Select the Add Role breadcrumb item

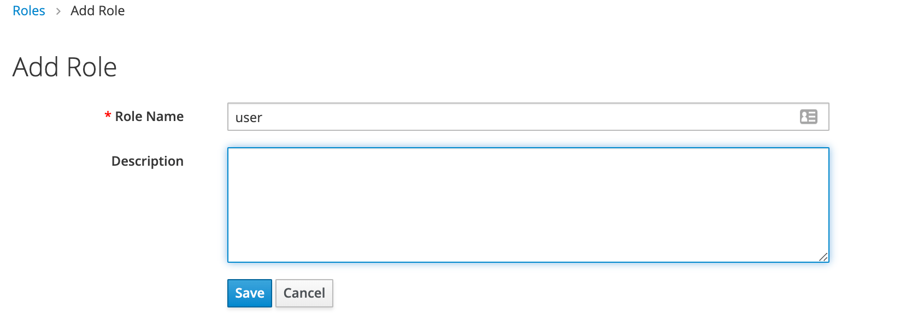tap(98, 11)
